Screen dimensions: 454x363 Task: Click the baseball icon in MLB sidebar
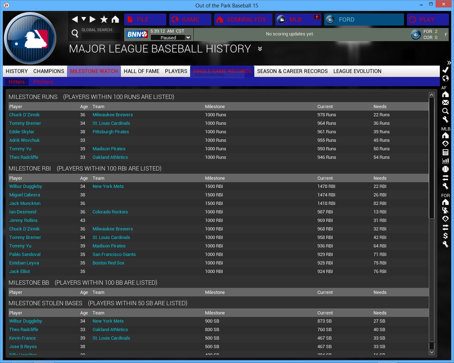445,169
